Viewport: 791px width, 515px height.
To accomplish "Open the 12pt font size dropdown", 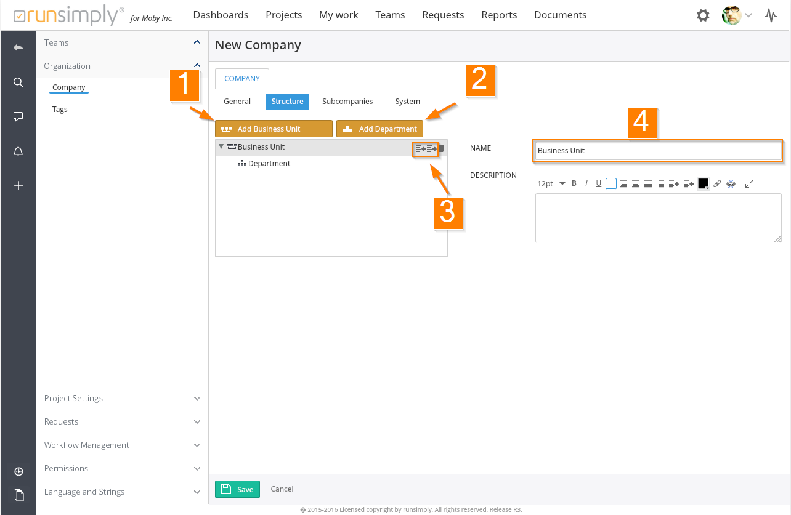I will tap(551, 183).
